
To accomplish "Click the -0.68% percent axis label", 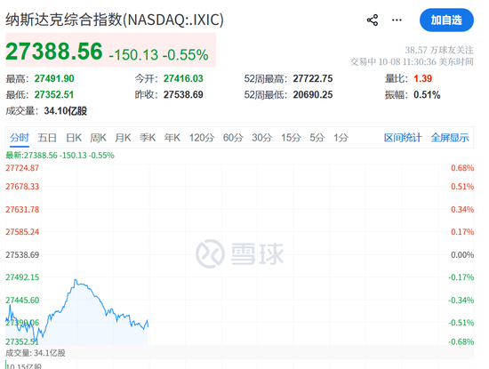I will click(x=461, y=341).
